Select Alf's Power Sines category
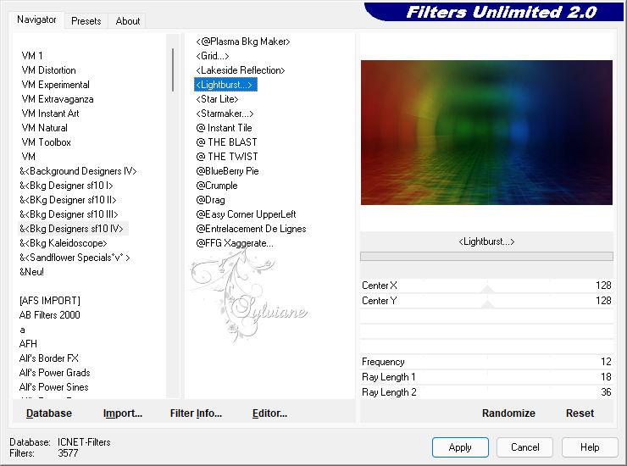The width and height of the screenshot is (627, 466). coord(53,387)
